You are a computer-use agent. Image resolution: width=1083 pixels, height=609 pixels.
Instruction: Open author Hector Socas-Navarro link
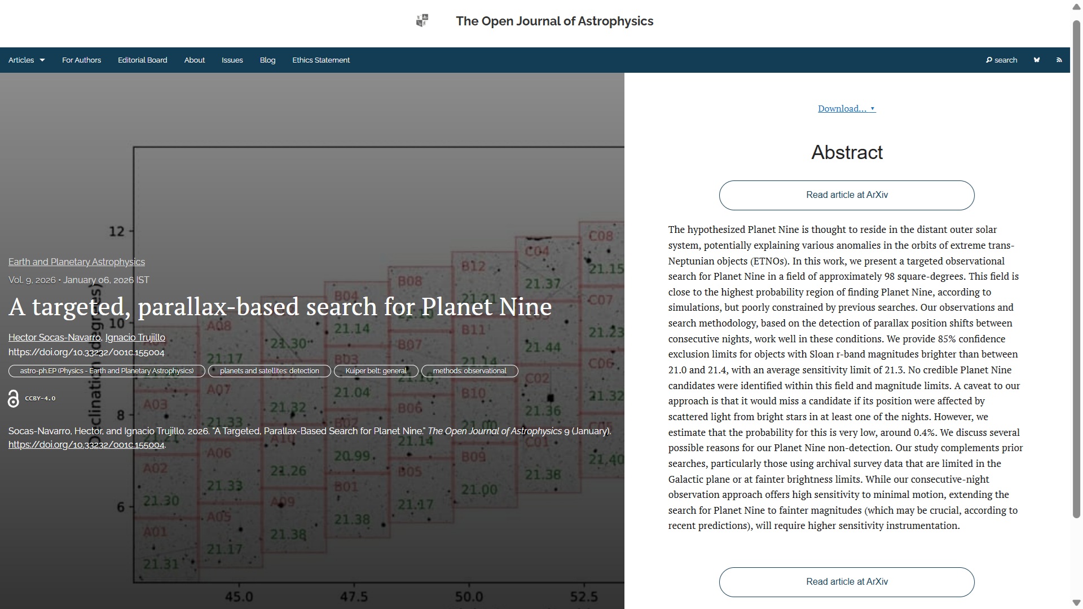(x=54, y=337)
